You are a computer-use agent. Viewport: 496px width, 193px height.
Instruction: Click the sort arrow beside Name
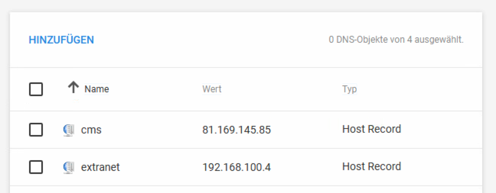(73, 88)
